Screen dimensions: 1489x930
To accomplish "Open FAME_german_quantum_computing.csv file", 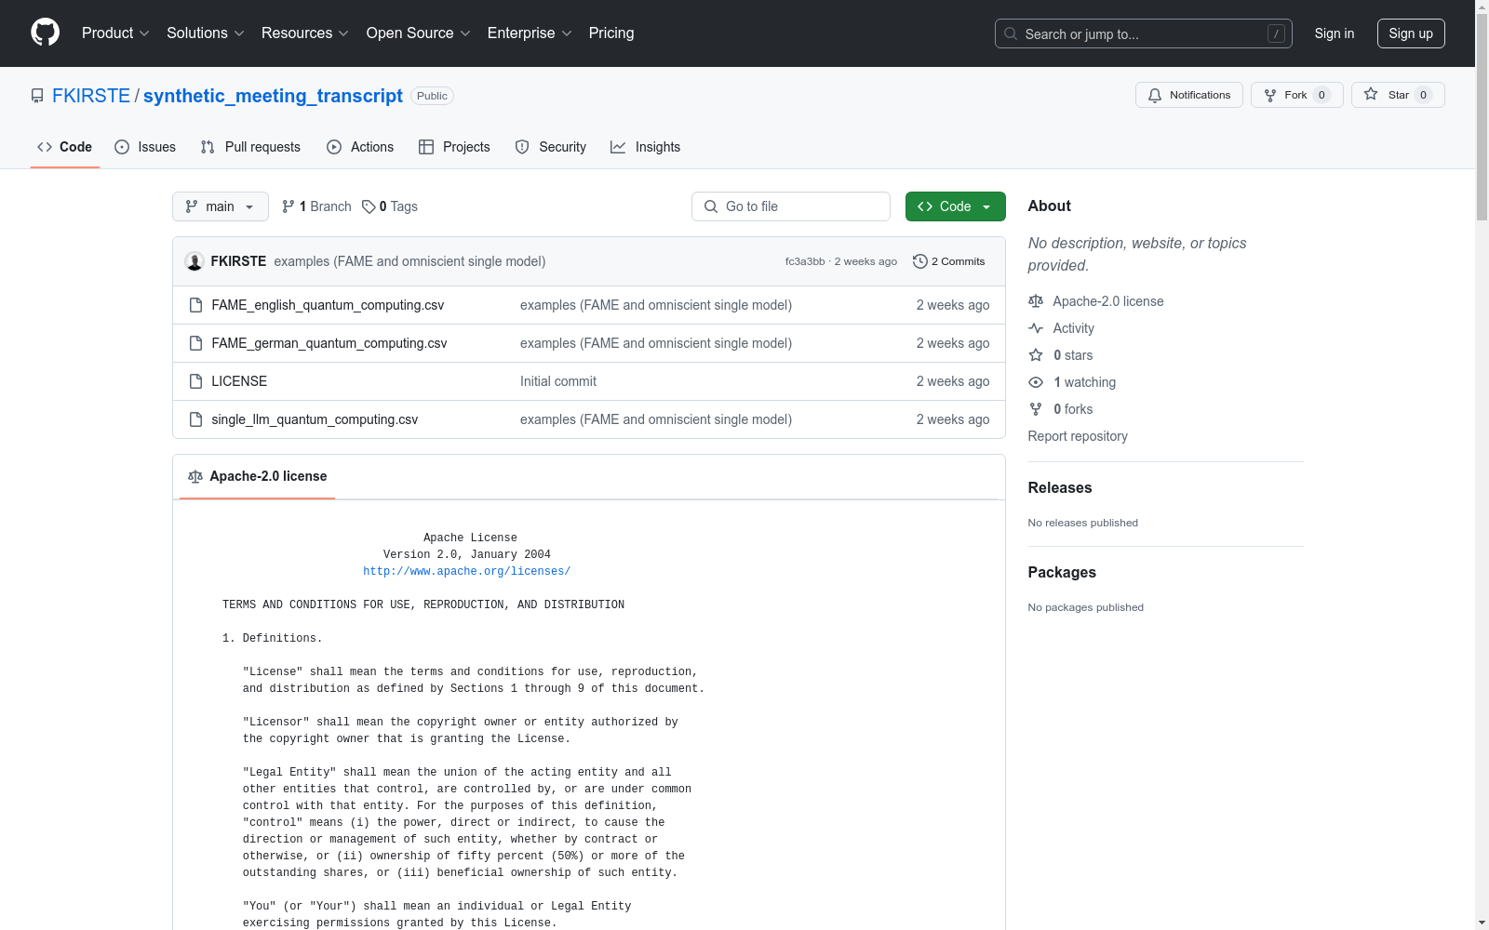I will click(329, 343).
